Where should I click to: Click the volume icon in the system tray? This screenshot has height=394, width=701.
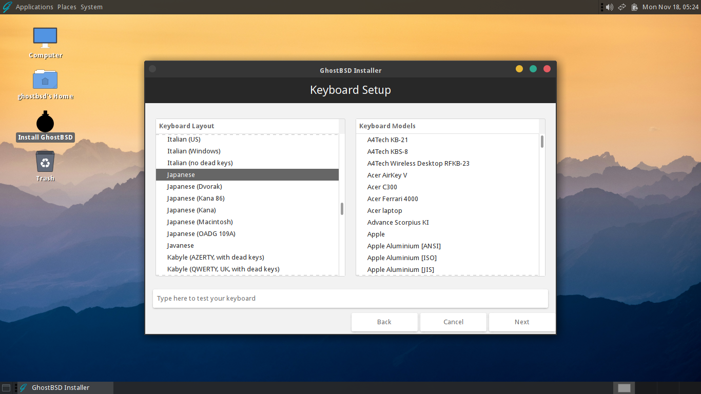point(609,7)
